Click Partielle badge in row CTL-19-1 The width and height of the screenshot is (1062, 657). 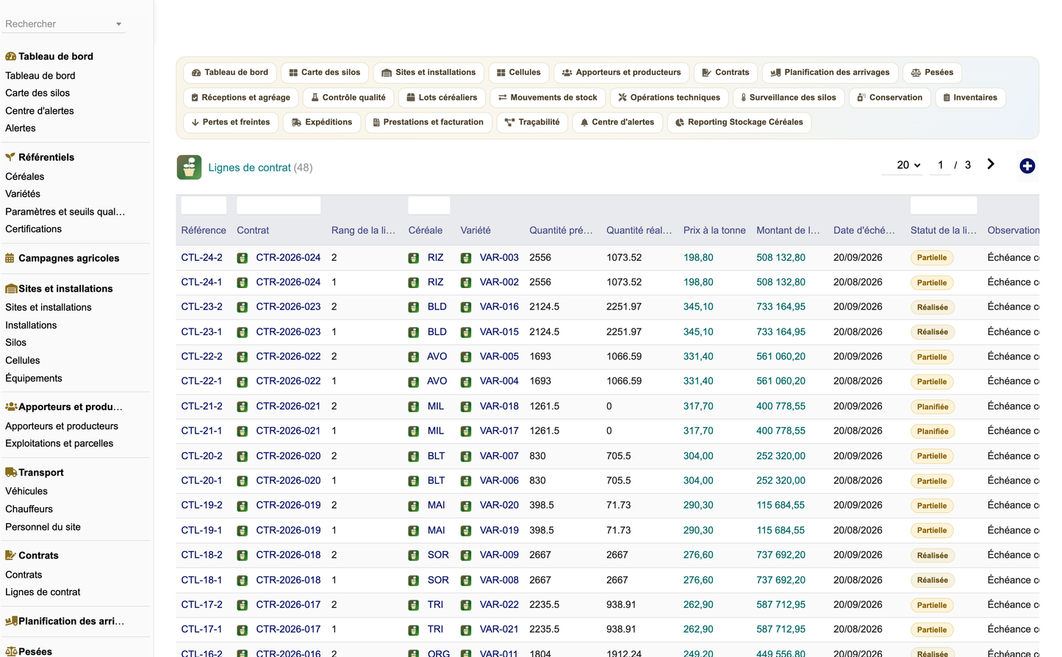click(932, 531)
